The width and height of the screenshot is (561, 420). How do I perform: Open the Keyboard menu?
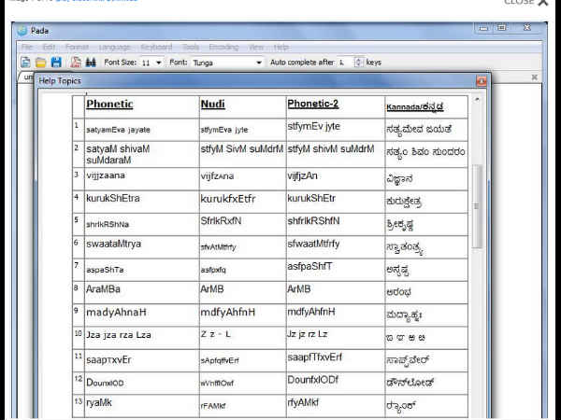point(156,48)
